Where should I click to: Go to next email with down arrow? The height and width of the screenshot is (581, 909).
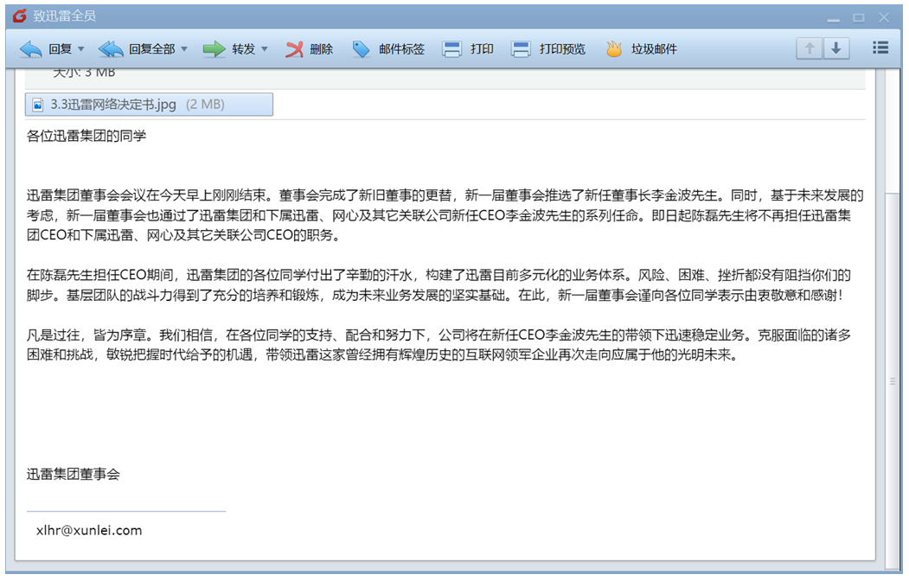click(x=836, y=48)
